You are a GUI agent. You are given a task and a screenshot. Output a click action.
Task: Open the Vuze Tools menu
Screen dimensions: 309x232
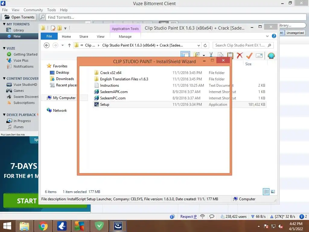tap(51, 10)
